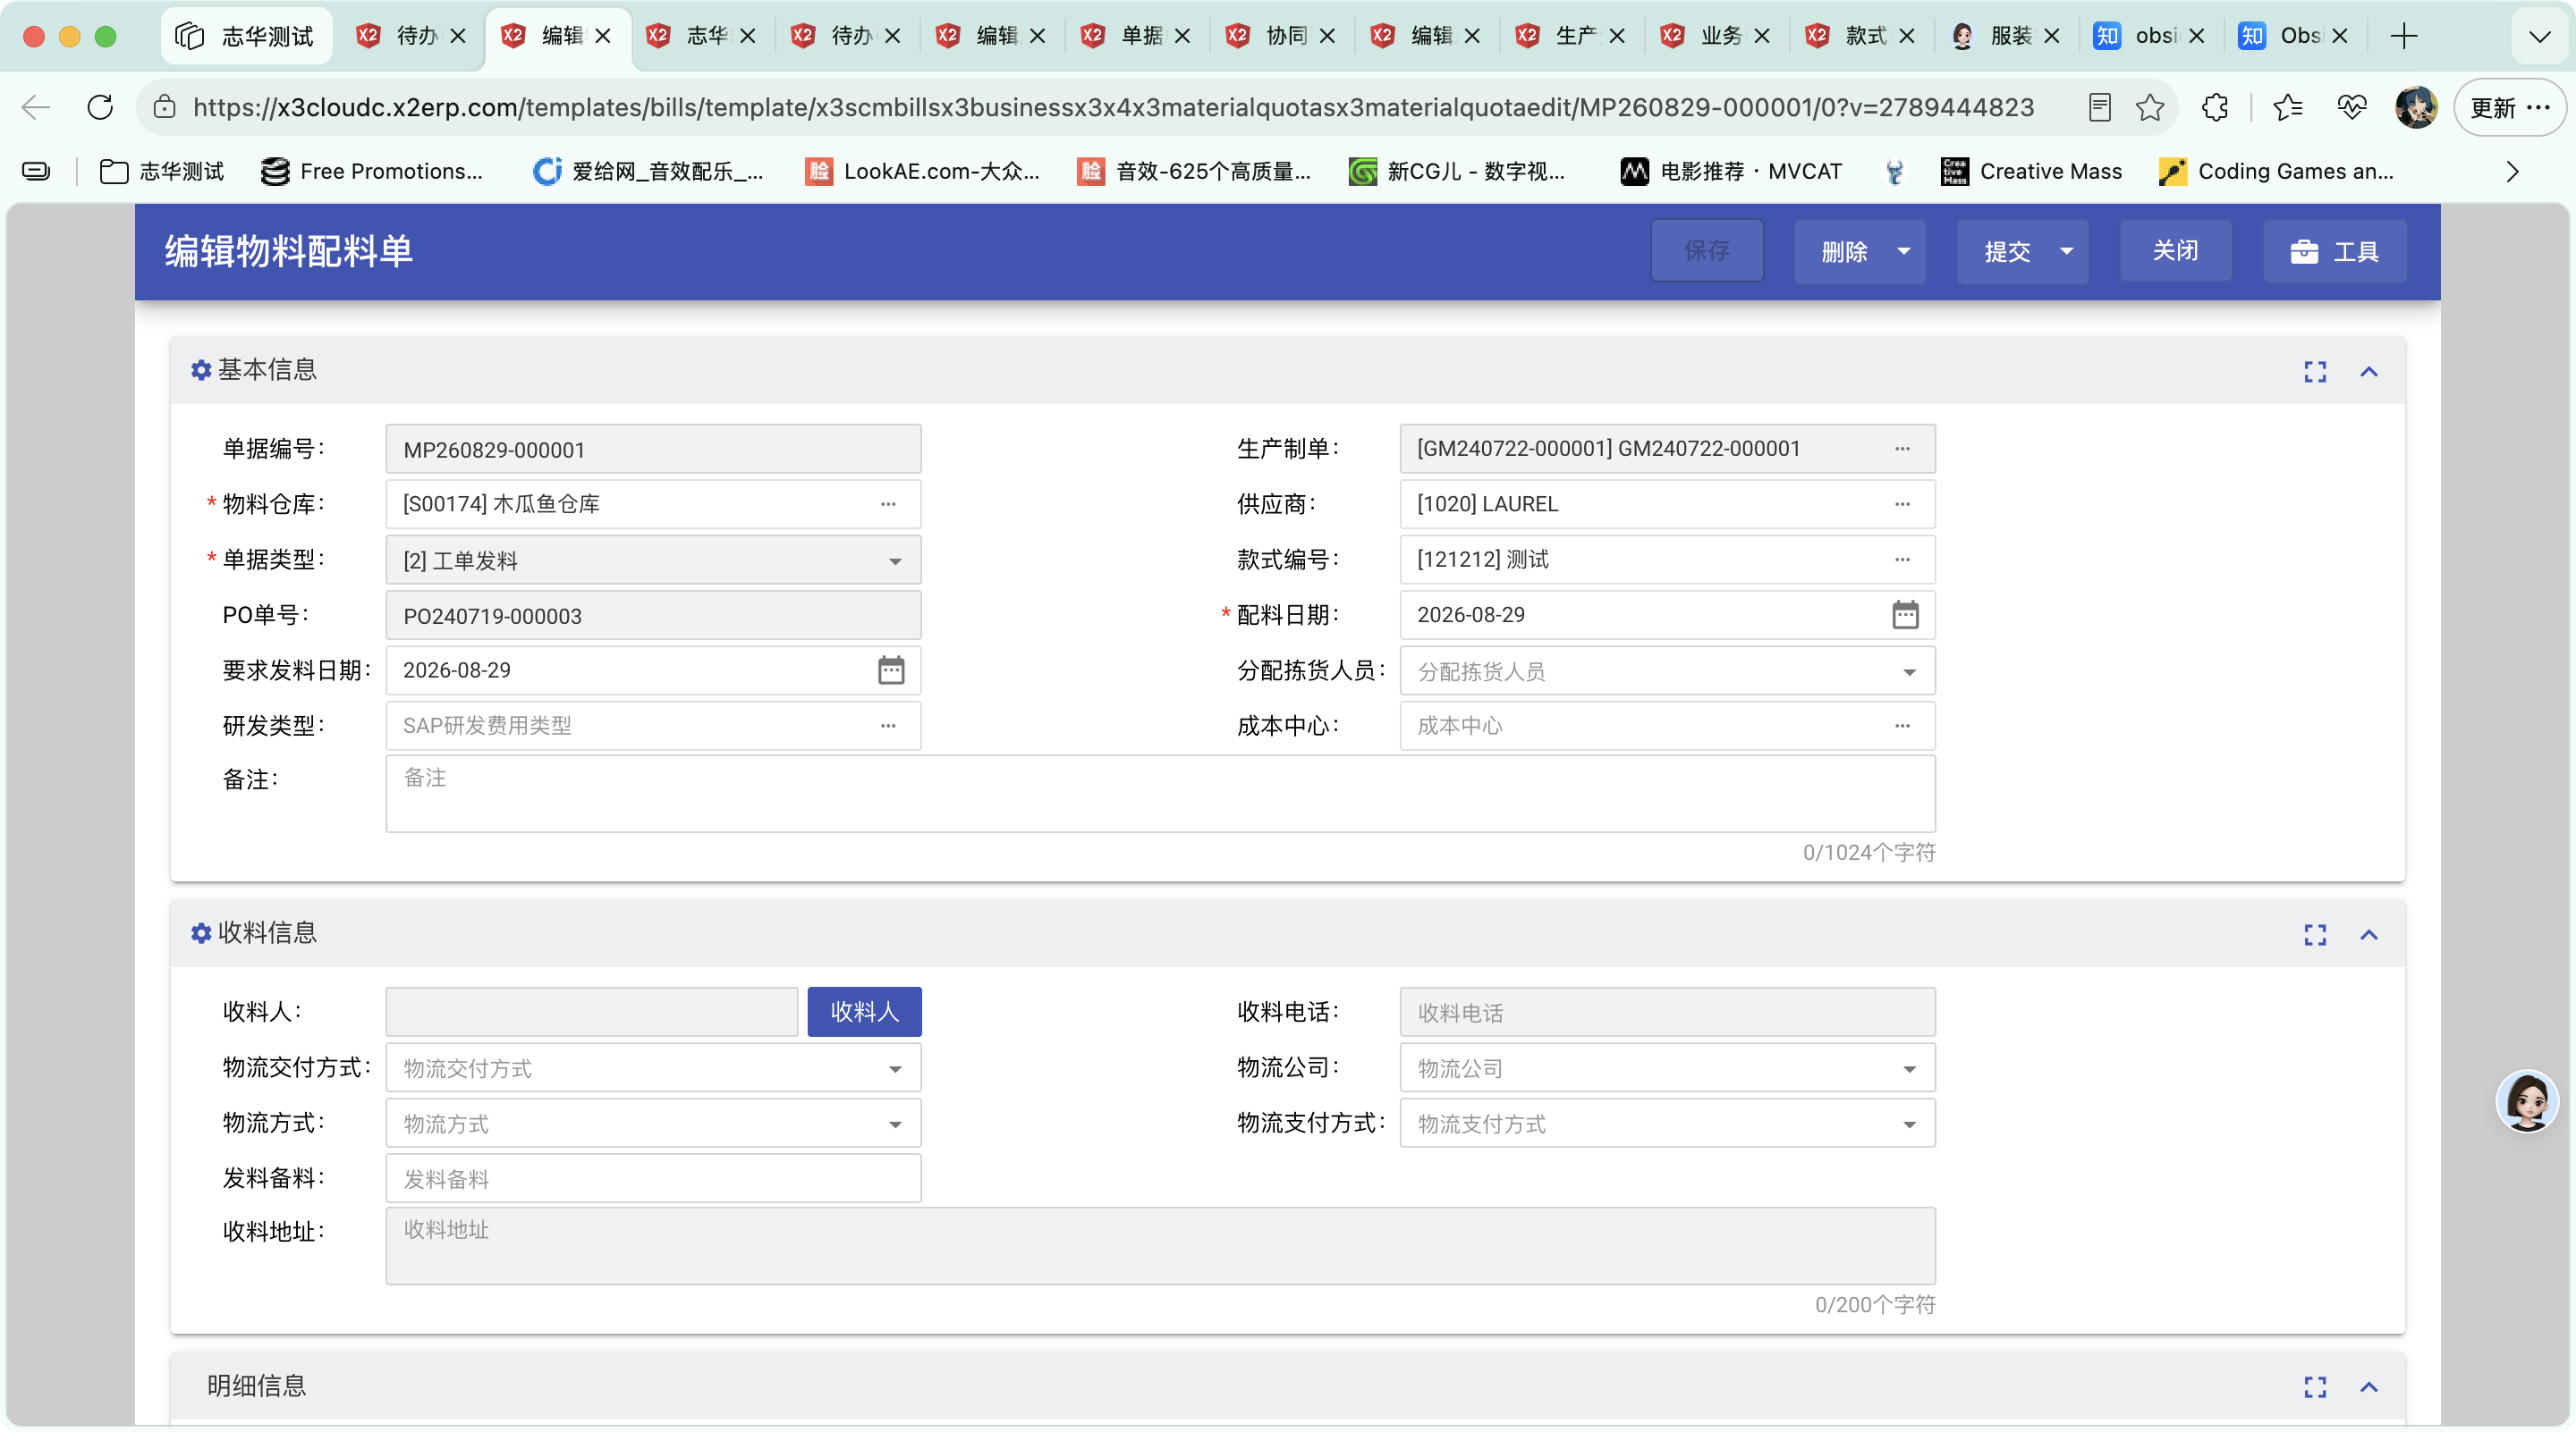Open lookup dots for 款式编号 field
2576x1432 pixels.
tap(1902, 560)
